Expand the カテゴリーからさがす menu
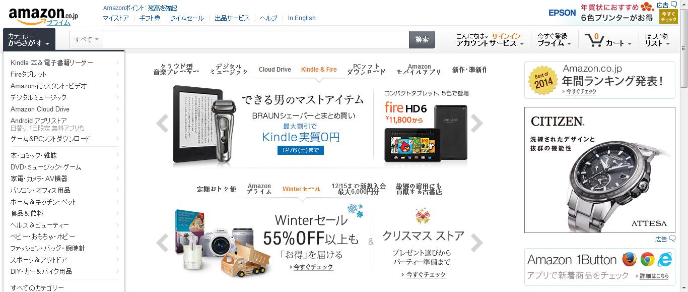 pos(29,40)
